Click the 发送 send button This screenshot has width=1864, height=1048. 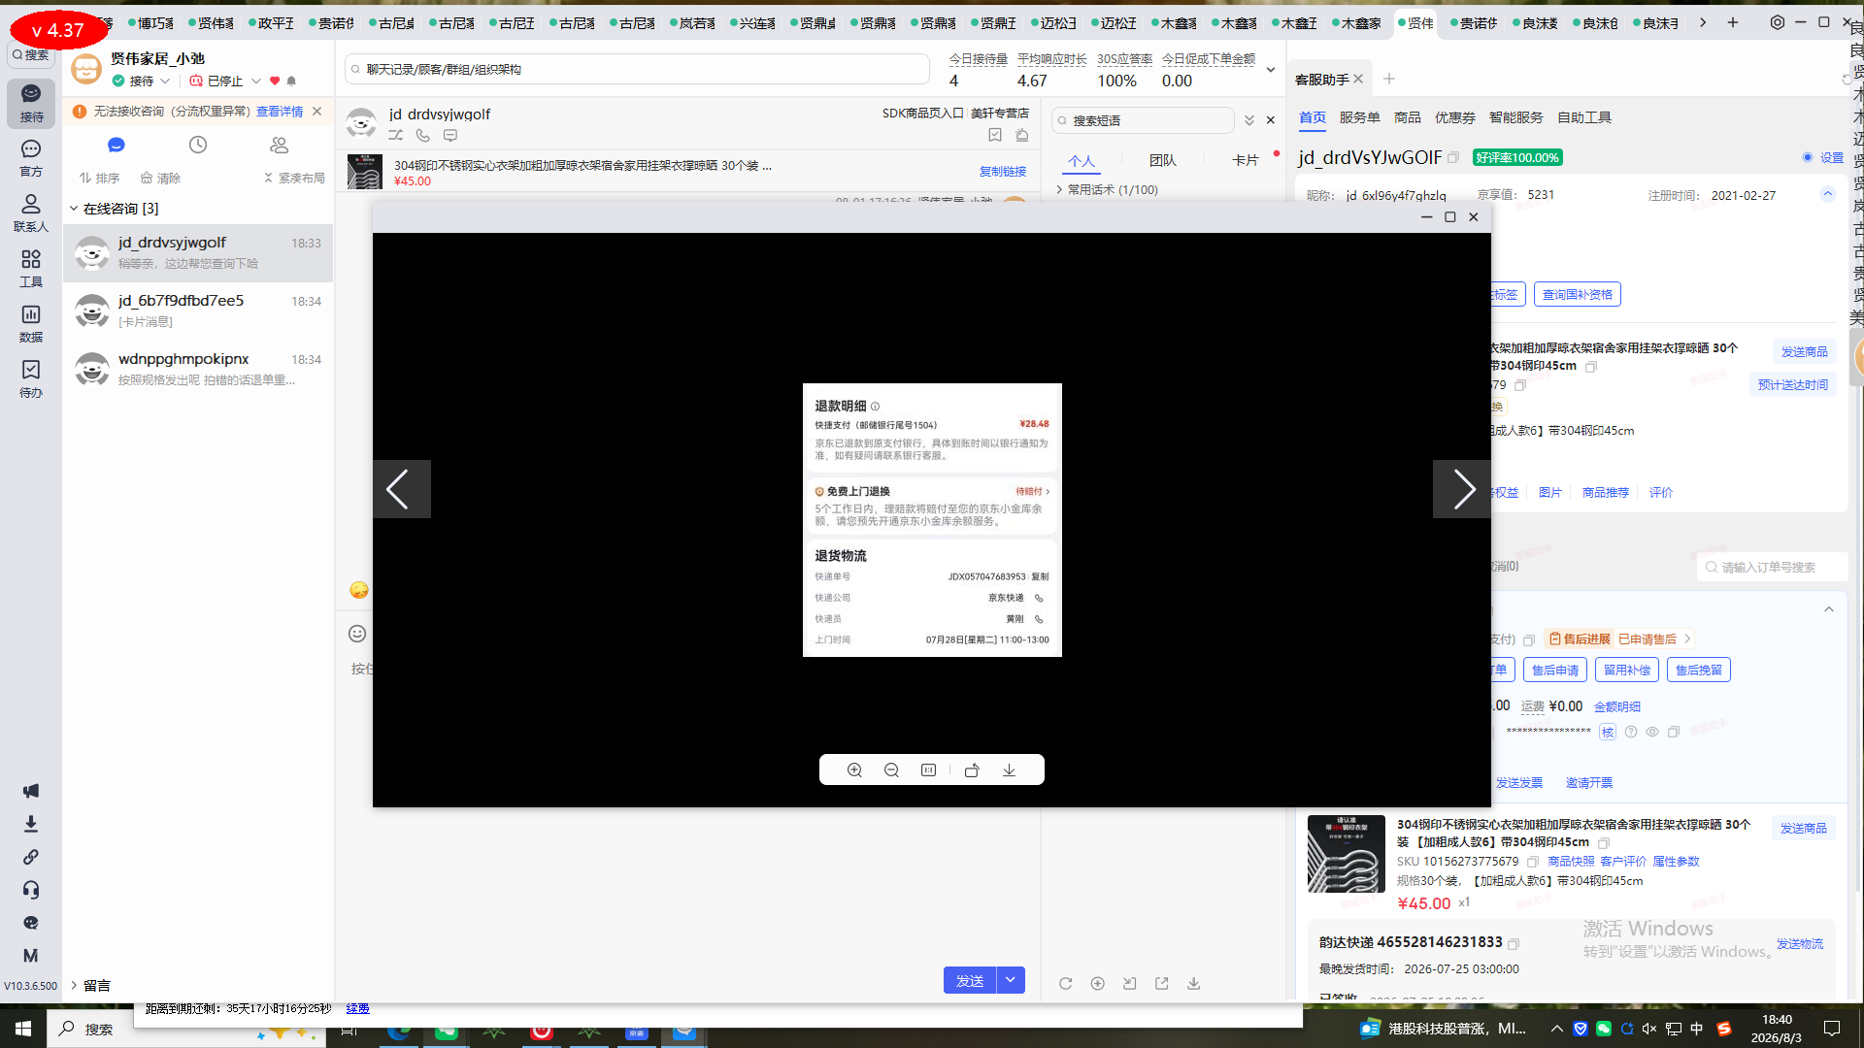(x=970, y=980)
